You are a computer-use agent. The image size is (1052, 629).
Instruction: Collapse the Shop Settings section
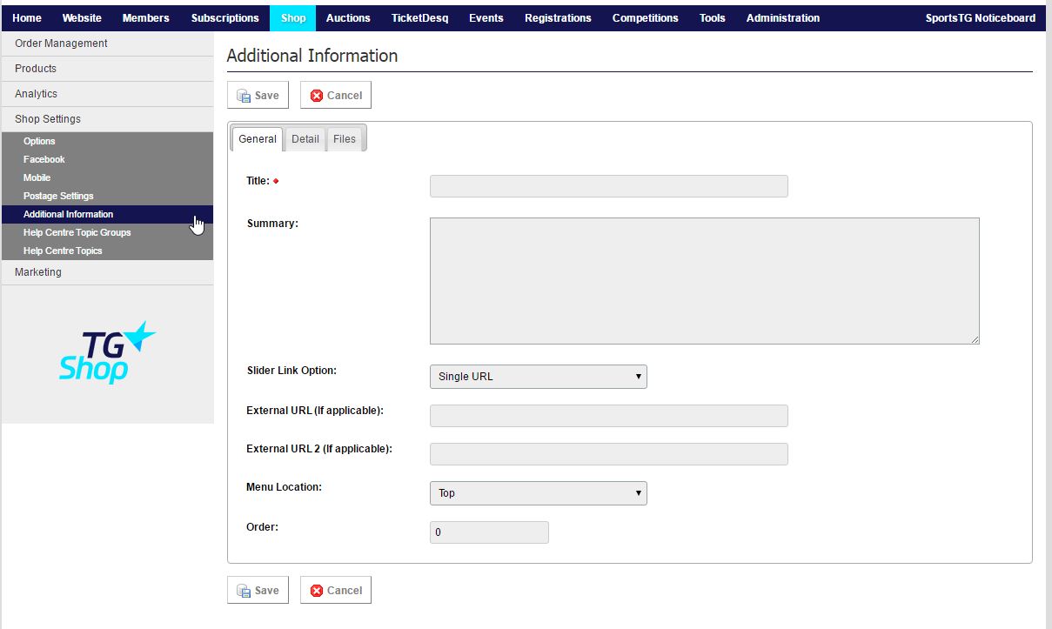[x=107, y=119]
